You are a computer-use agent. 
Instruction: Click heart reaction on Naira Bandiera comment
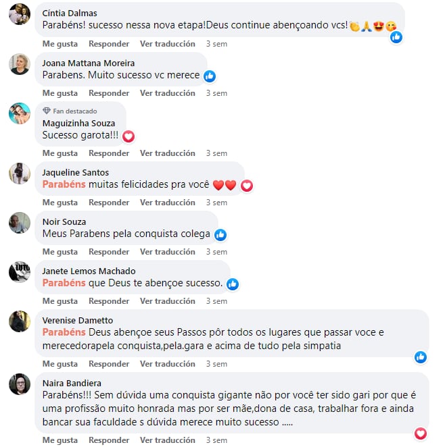click(x=421, y=433)
